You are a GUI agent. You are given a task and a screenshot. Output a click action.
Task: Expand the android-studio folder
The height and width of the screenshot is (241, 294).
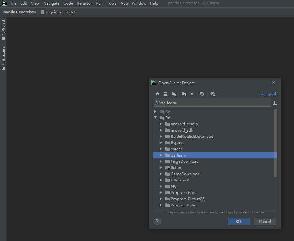point(161,124)
